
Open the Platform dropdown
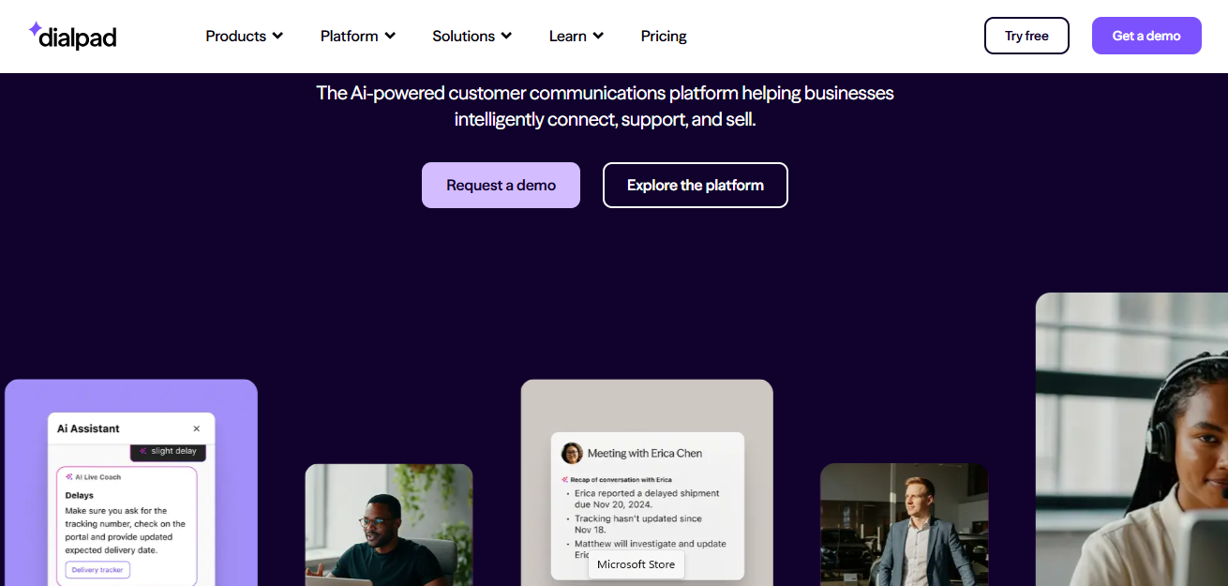[357, 36]
